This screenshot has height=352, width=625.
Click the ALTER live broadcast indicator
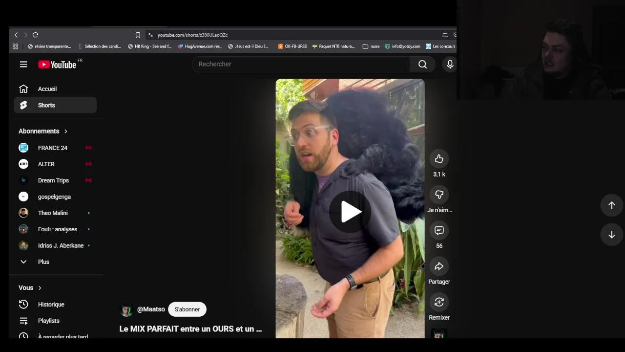pos(88,164)
